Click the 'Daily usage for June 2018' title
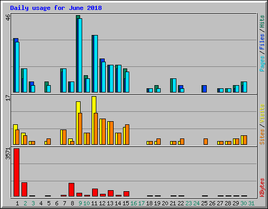268x209 pixels. [x=56, y=8]
